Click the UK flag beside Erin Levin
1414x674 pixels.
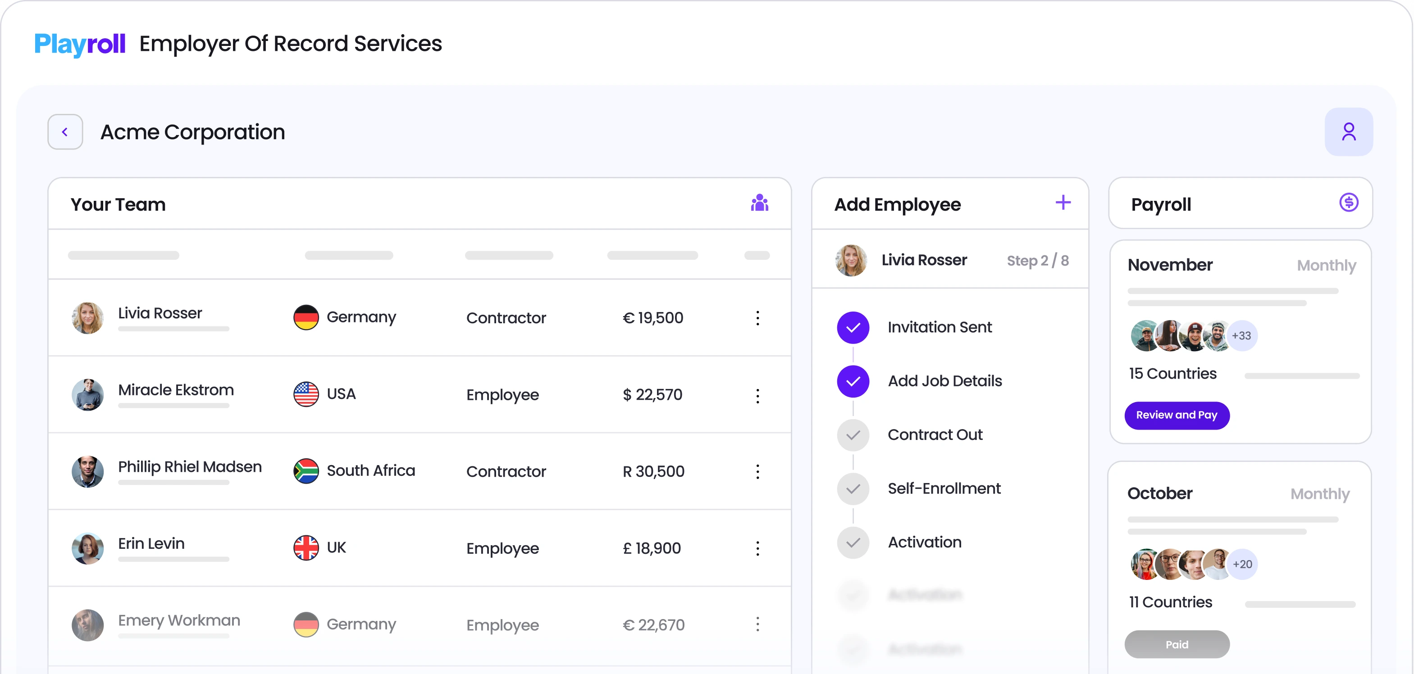point(306,547)
